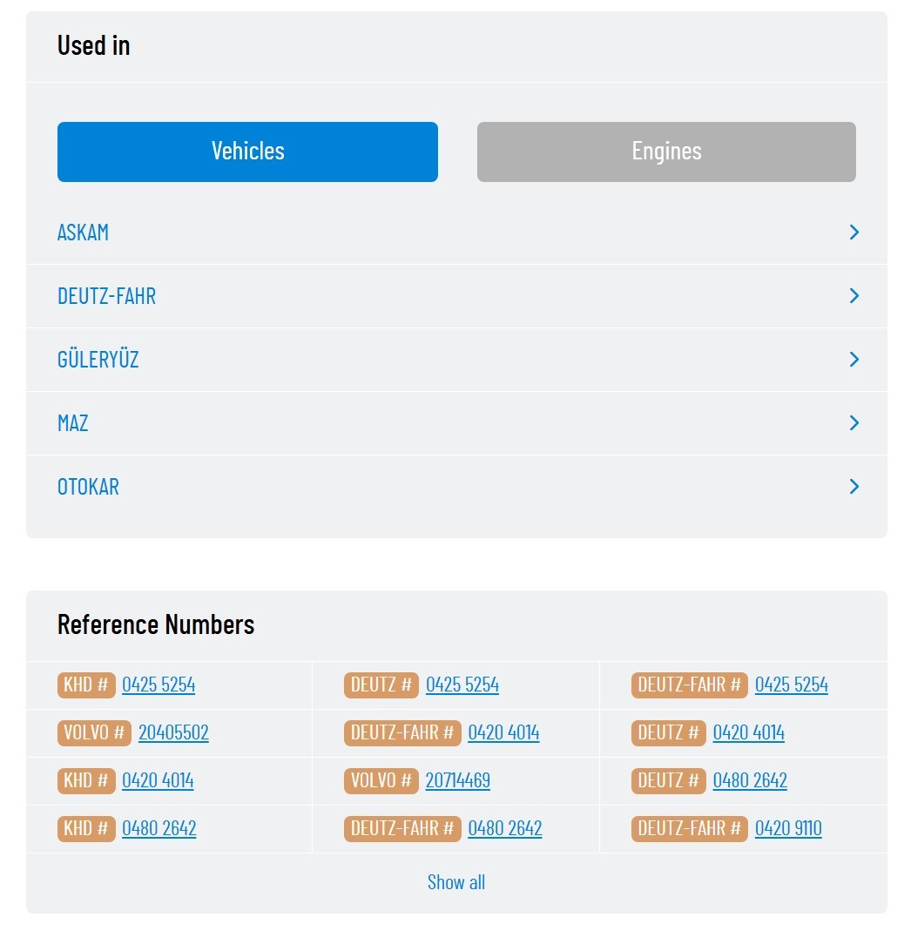
Task: Expand the ASKAM row chevron arrow
Action: coord(853,233)
